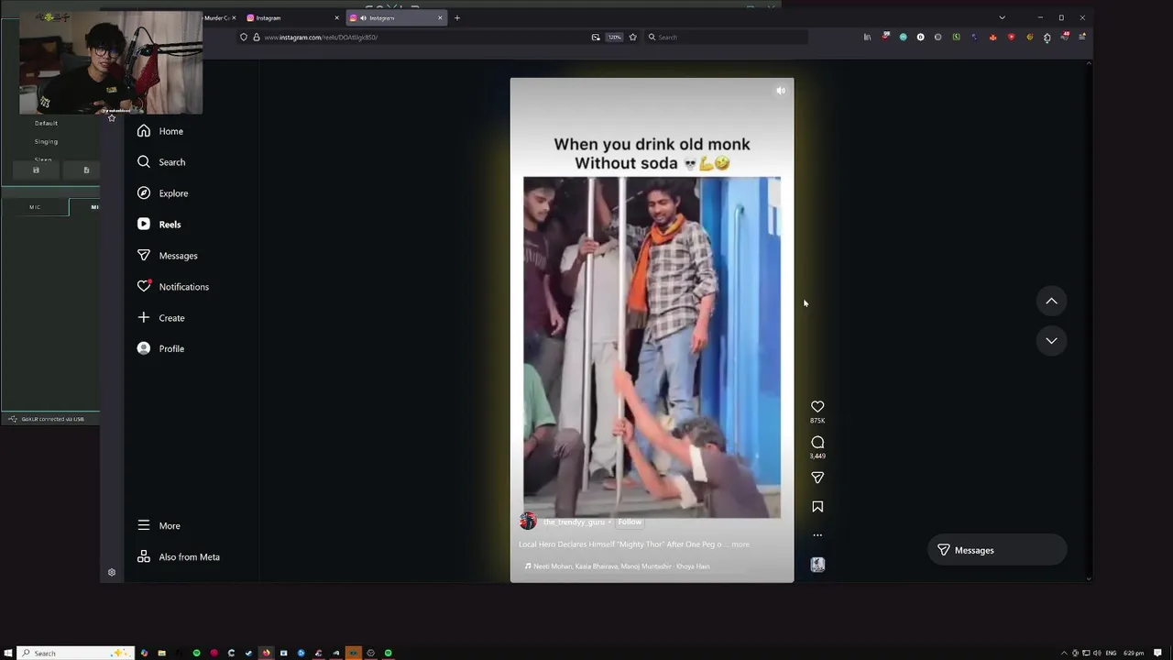
Task: Follow the reel's author
Action: (630, 522)
